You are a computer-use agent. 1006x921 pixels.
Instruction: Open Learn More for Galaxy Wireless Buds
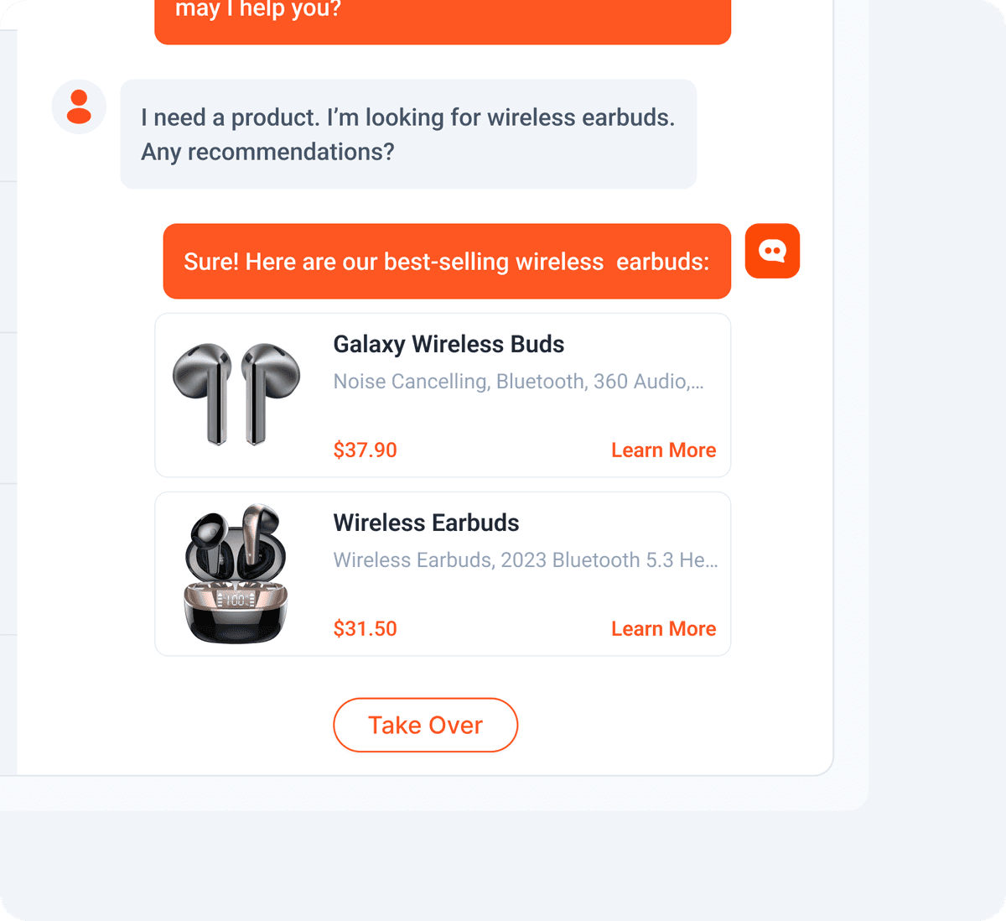pos(663,450)
